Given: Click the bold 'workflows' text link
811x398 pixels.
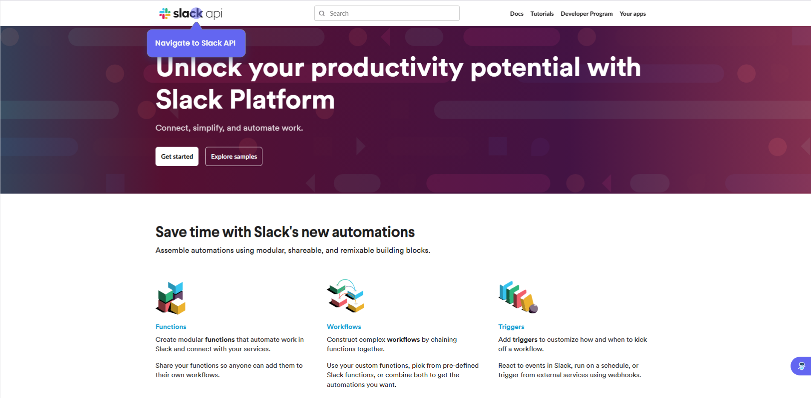Looking at the screenshot, I should (403, 340).
